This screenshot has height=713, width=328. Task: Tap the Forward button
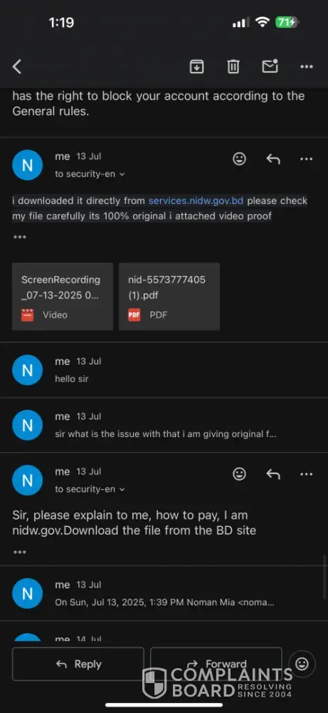[216, 664]
